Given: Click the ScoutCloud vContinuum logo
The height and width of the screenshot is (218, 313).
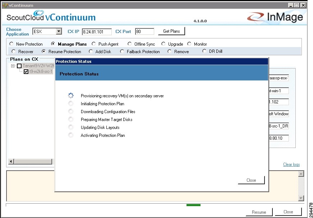Looking at the screenshot, I should (51, 16).
